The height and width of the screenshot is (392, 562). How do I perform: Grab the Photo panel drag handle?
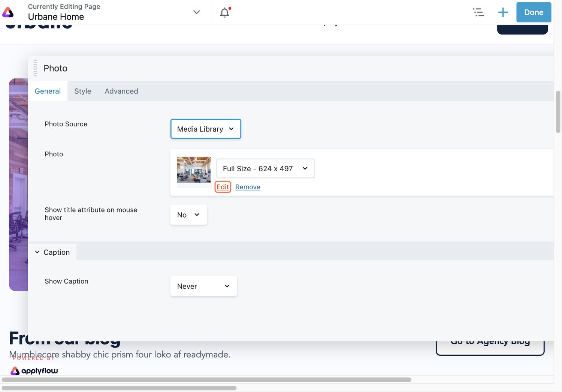pos(35,68)
